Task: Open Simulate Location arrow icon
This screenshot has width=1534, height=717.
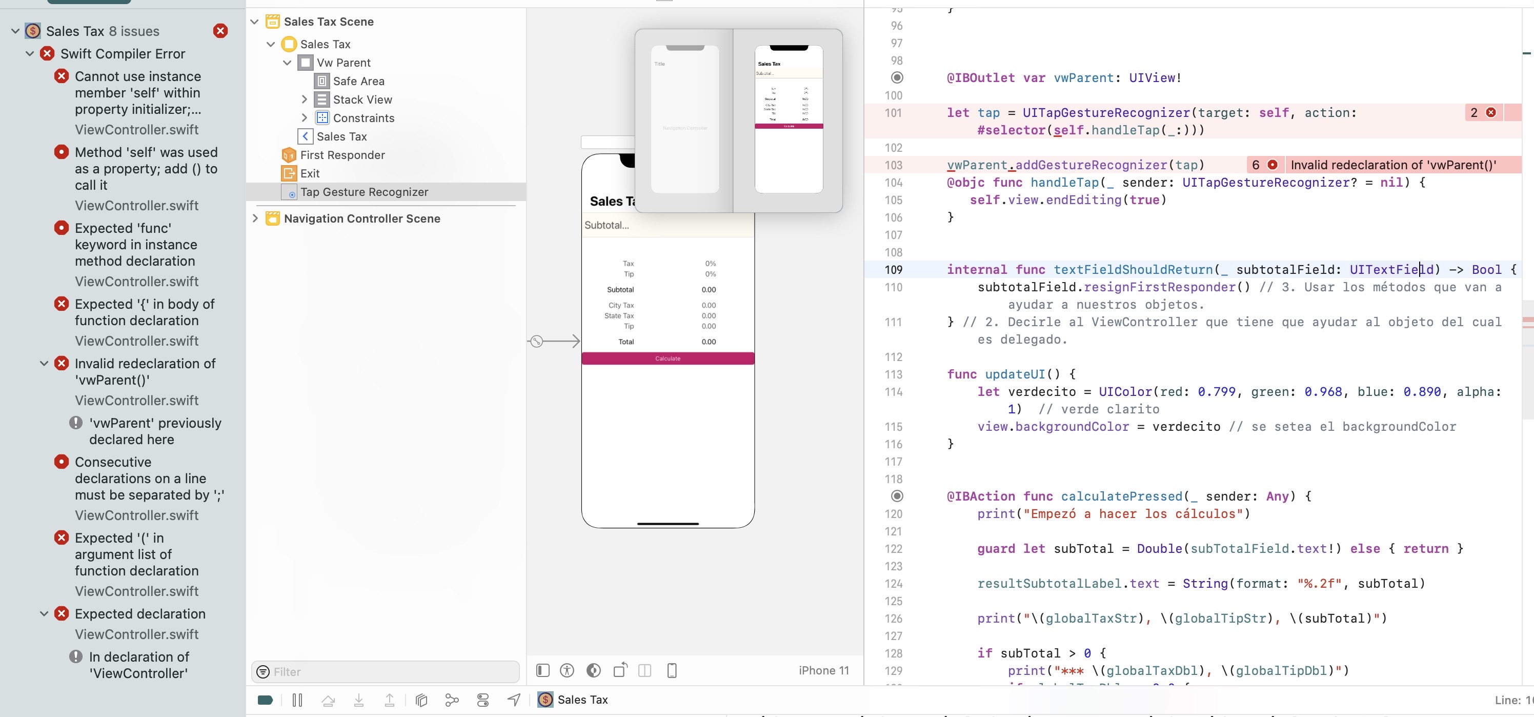Action: pos(514,700)
